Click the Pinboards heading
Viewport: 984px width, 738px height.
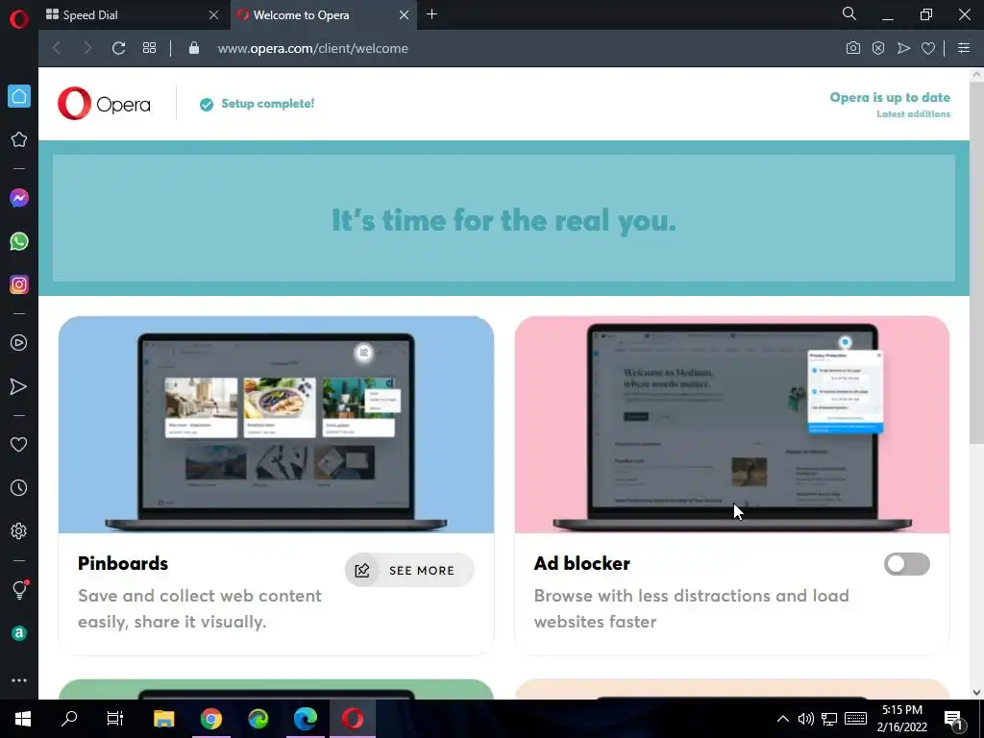[123, 563]
